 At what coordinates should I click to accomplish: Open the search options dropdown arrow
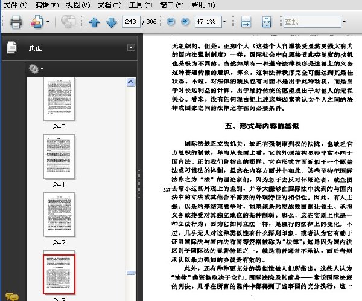pos(344,22)
